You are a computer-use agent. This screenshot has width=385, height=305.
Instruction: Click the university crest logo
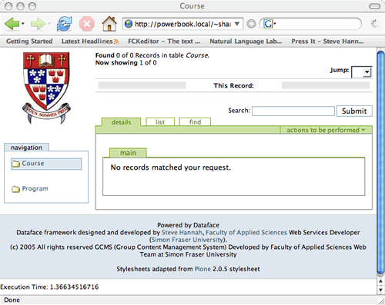(x=46, y=88)
